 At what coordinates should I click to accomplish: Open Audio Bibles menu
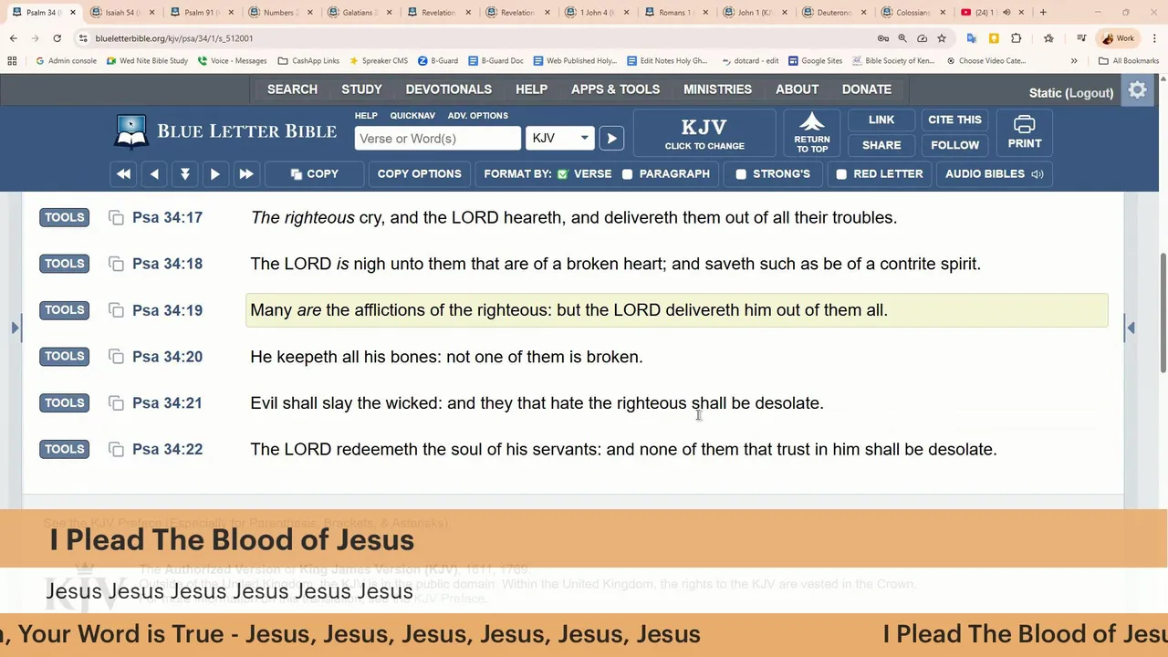point(994,173)
